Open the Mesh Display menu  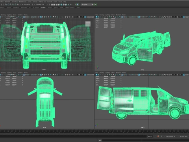[23, 2]
